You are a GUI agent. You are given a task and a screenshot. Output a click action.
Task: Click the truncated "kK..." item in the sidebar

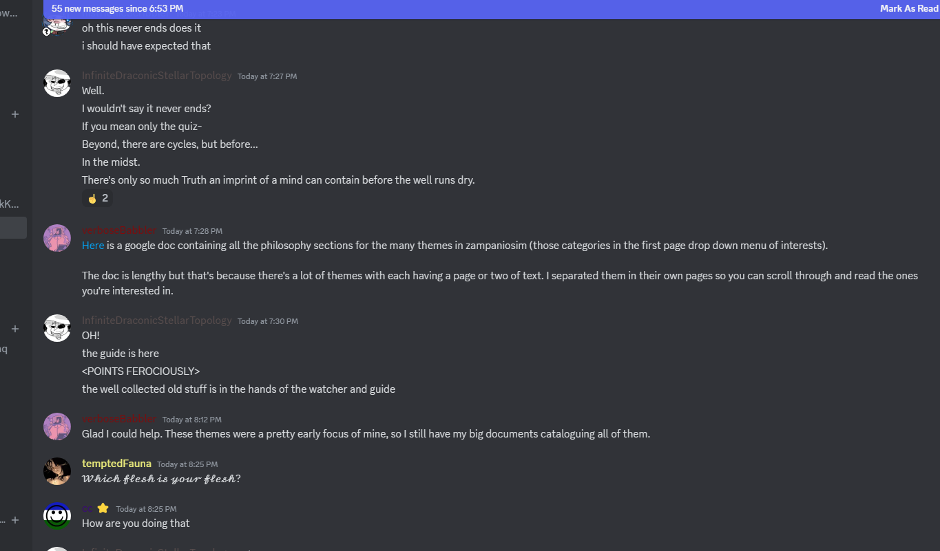[10, 204]
